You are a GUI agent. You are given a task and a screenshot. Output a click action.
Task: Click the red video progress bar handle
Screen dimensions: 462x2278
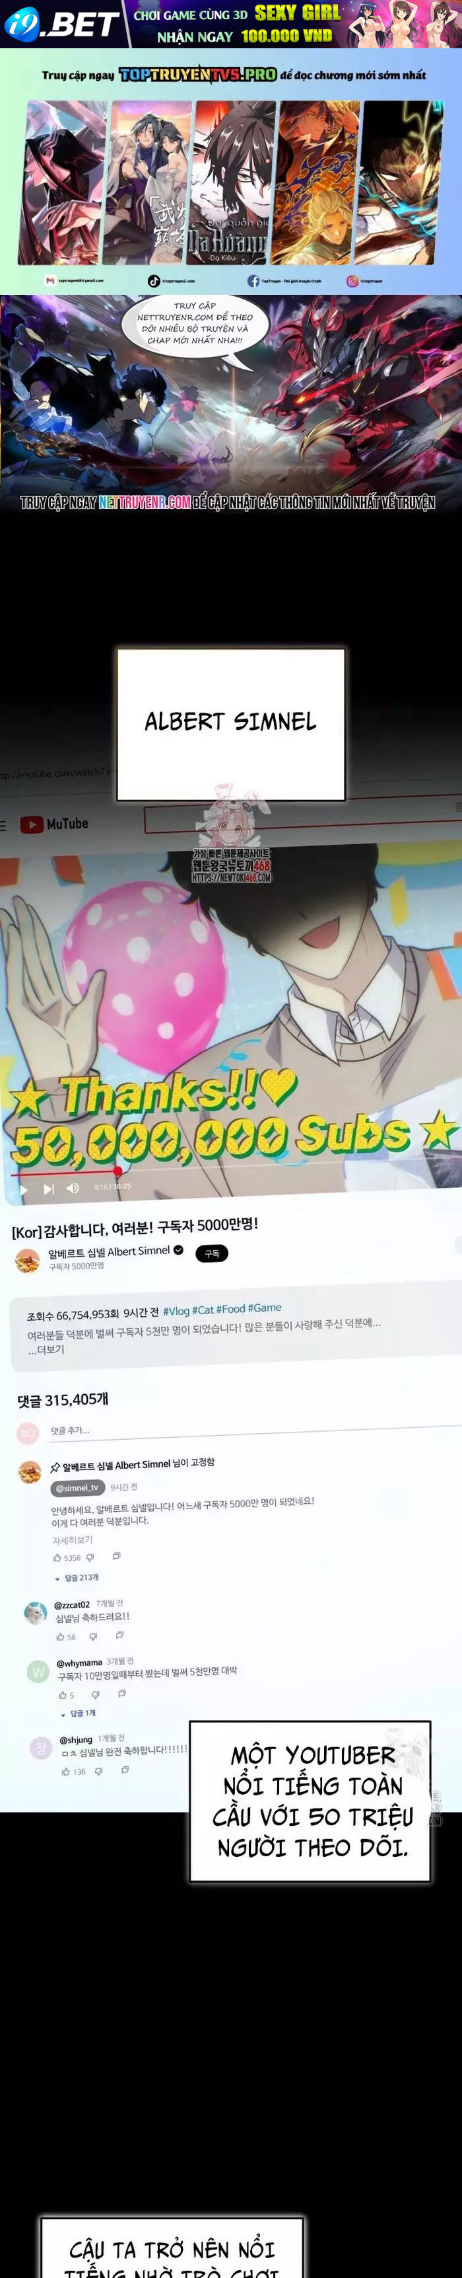(117, 1171)
